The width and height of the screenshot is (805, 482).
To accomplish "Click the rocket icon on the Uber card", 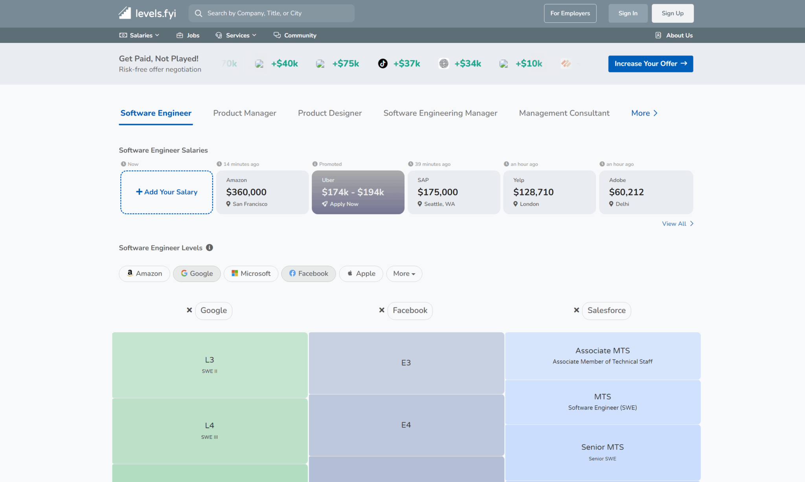I will click(x=325, y=204).
